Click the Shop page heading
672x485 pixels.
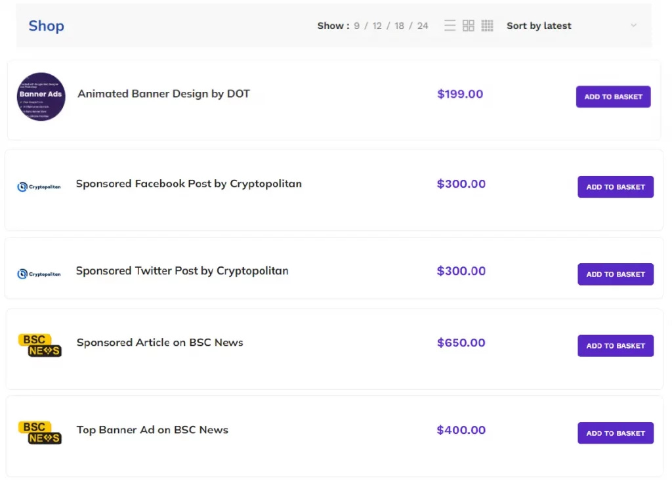[x=47, y=26]
